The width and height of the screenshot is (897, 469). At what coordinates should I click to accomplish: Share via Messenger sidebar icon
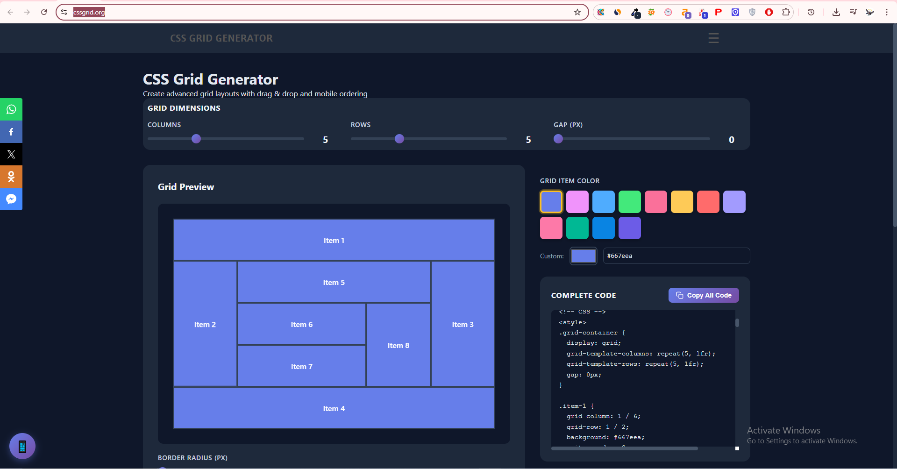click(x=11, y=199)
